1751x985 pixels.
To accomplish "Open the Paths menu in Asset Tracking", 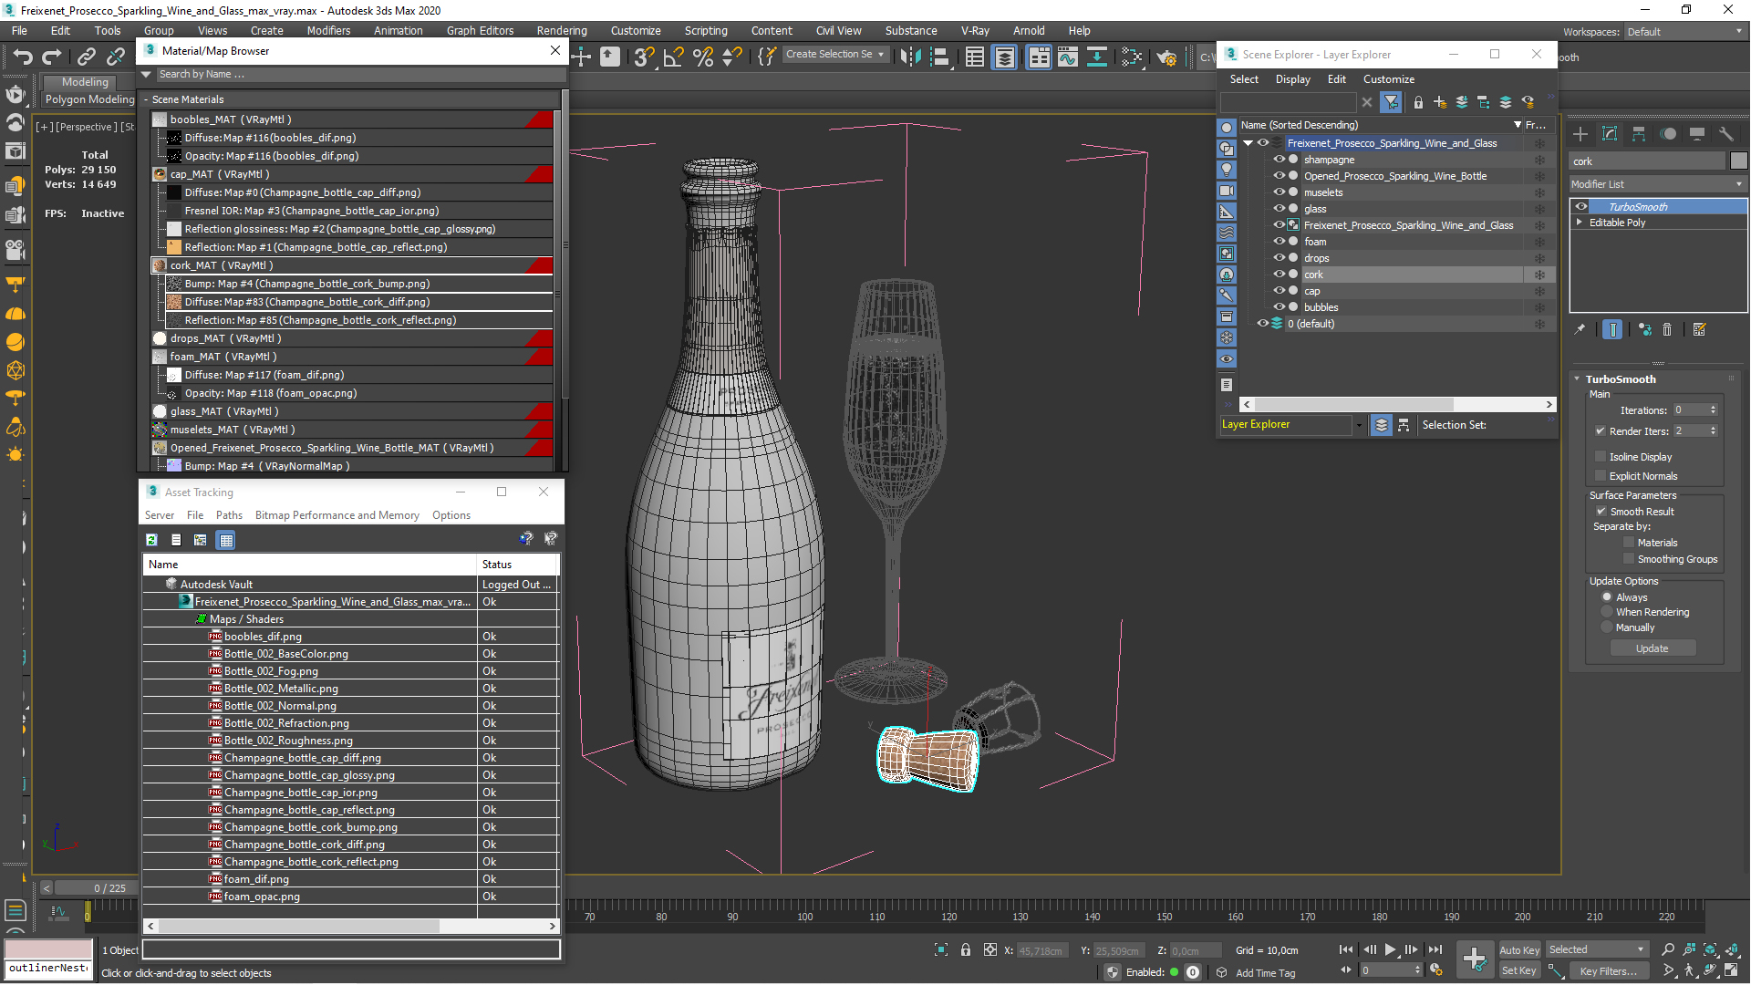I will pyautogui.click(x=229, y=515).
